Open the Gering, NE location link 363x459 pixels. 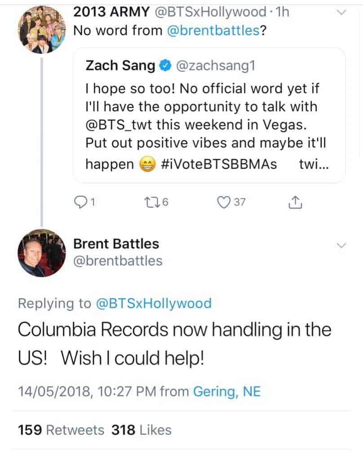point(227,392)
